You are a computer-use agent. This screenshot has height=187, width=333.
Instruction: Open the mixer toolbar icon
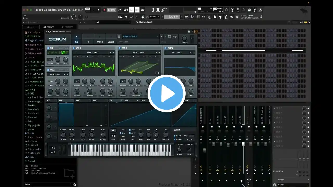coord(203,17)
